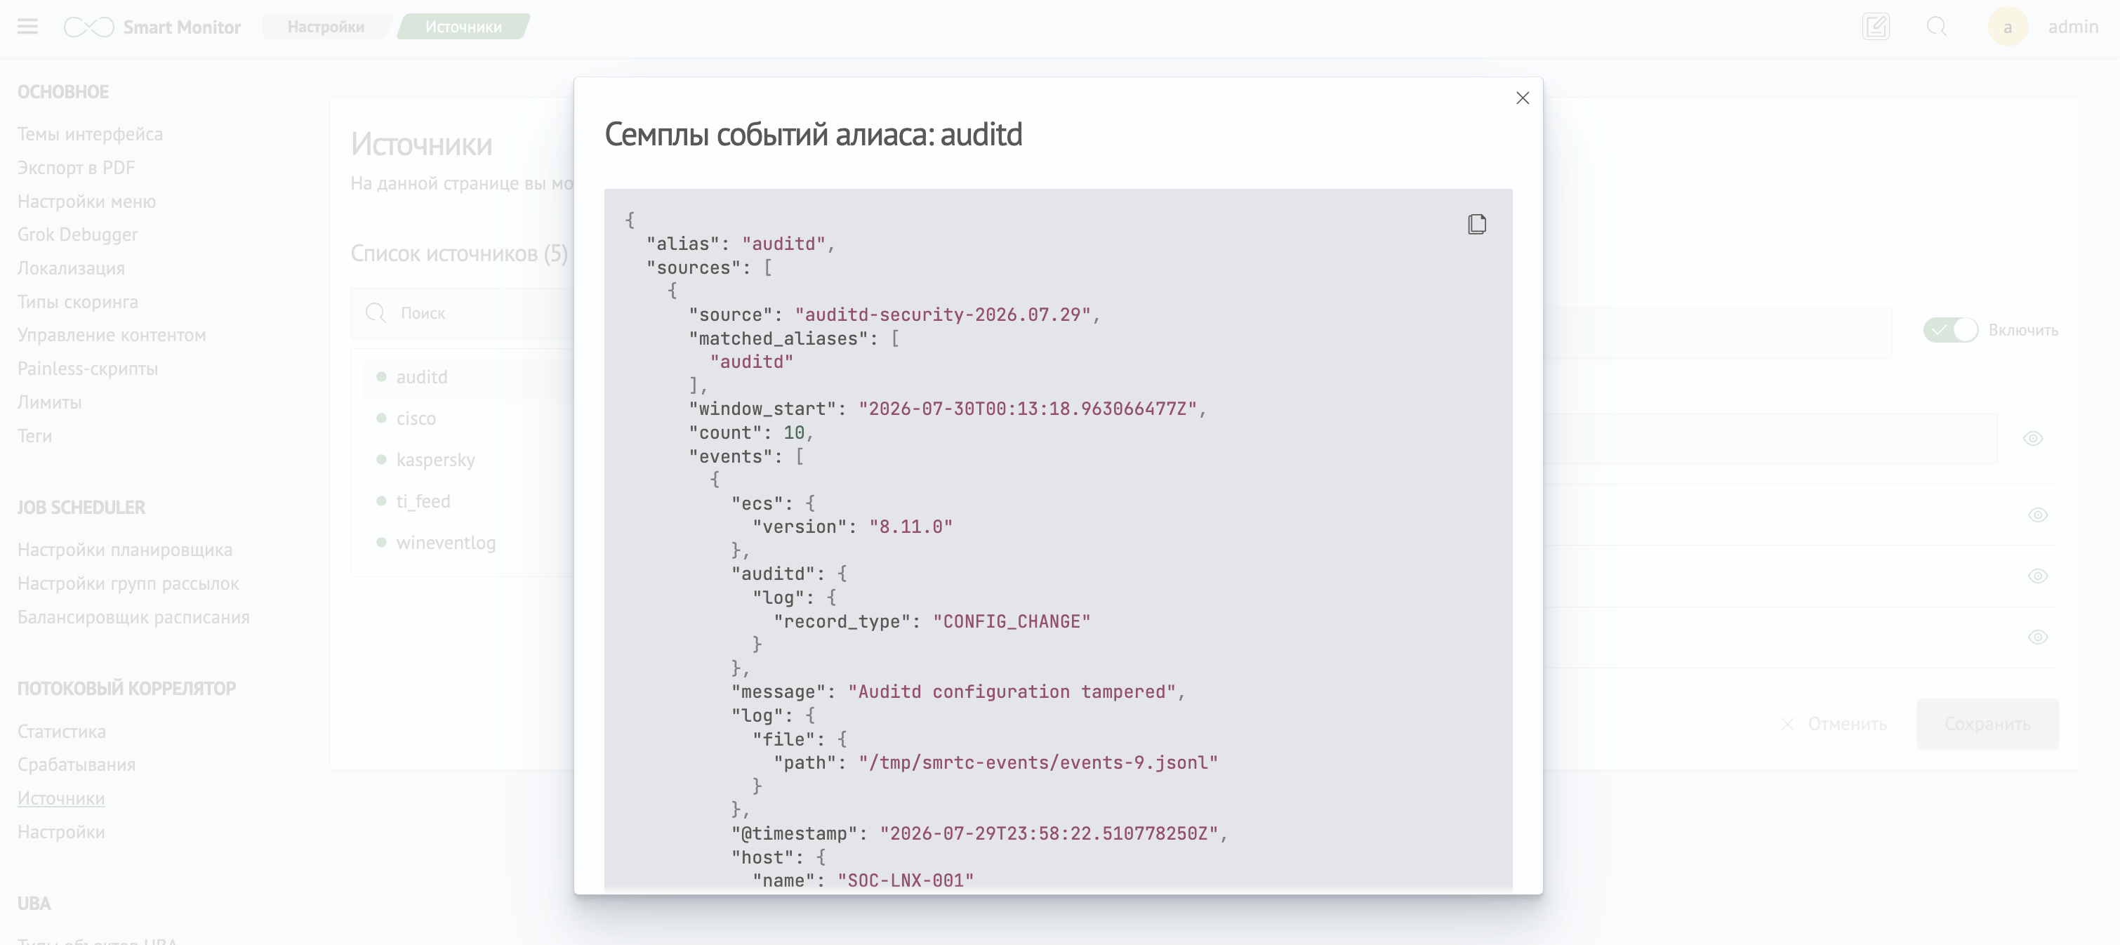This screenshot has height=945, width=2120.
Task: Open Painless-скрипты page
Action: tap(87, 369)
